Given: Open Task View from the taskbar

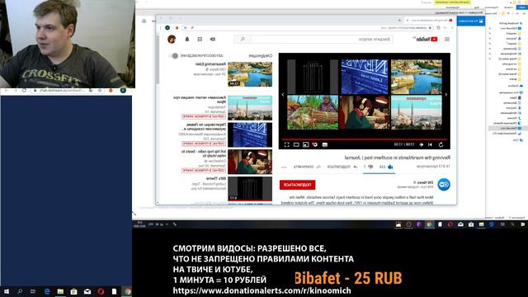Looking at the screenshot, I should pos(33,291).
